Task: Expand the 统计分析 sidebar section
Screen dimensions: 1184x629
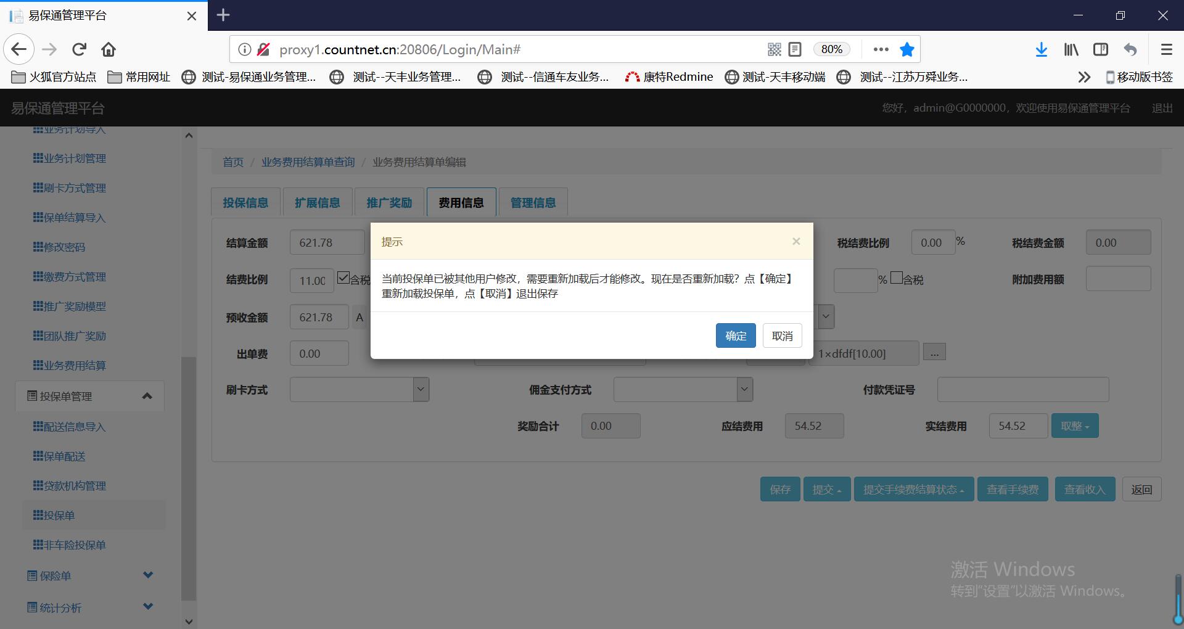Action: [148, 607]
